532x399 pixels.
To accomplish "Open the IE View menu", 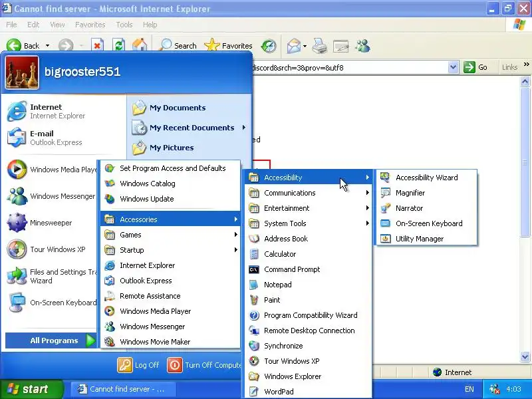I will pos(57,25).
